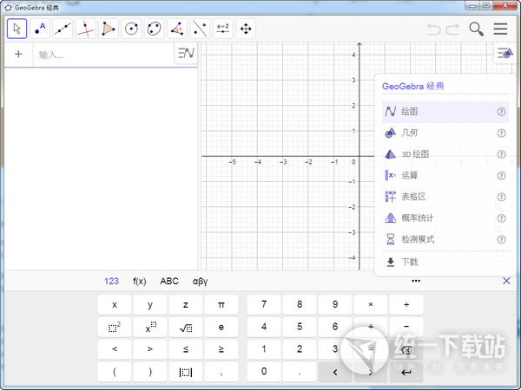Click the Redo arrow
Viewport: 521px width, 390px height.
pos(452,29)
